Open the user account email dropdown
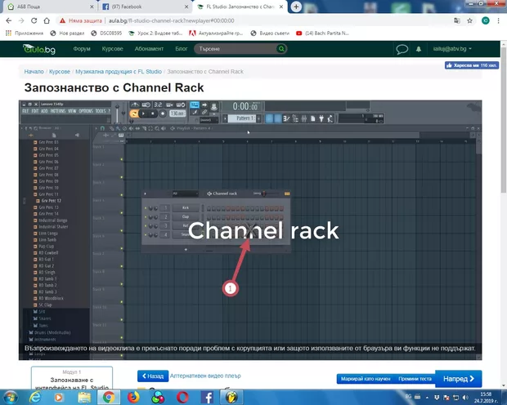 (452, 49)
